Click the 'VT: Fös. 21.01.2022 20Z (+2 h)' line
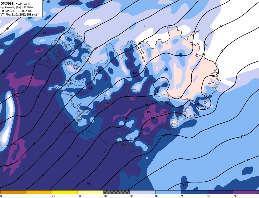 [x=20, y=15]
